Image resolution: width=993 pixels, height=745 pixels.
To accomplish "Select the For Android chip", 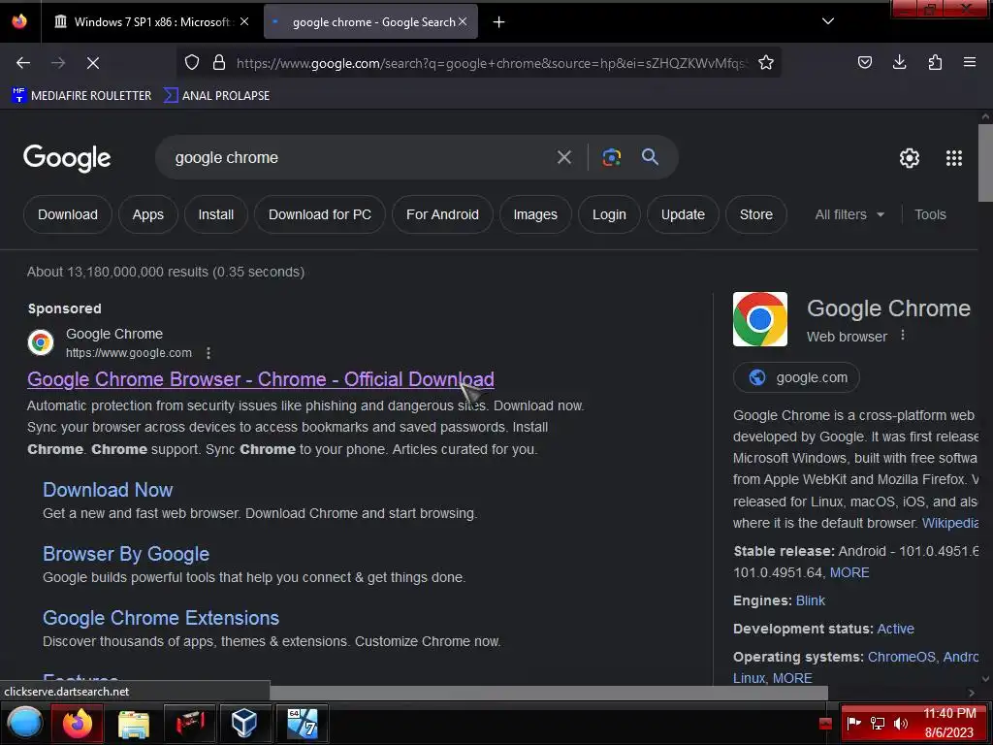I will tap(442, 214).
